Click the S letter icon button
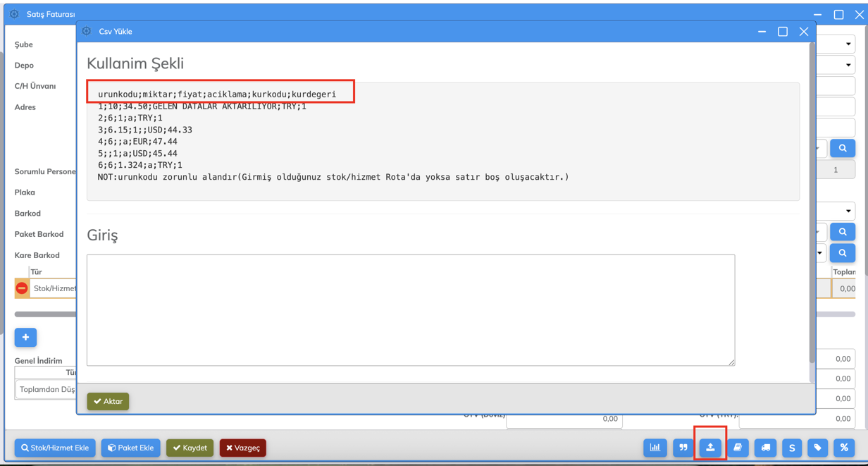The height and width of the screenshot is (466, 868). (792, 448)
